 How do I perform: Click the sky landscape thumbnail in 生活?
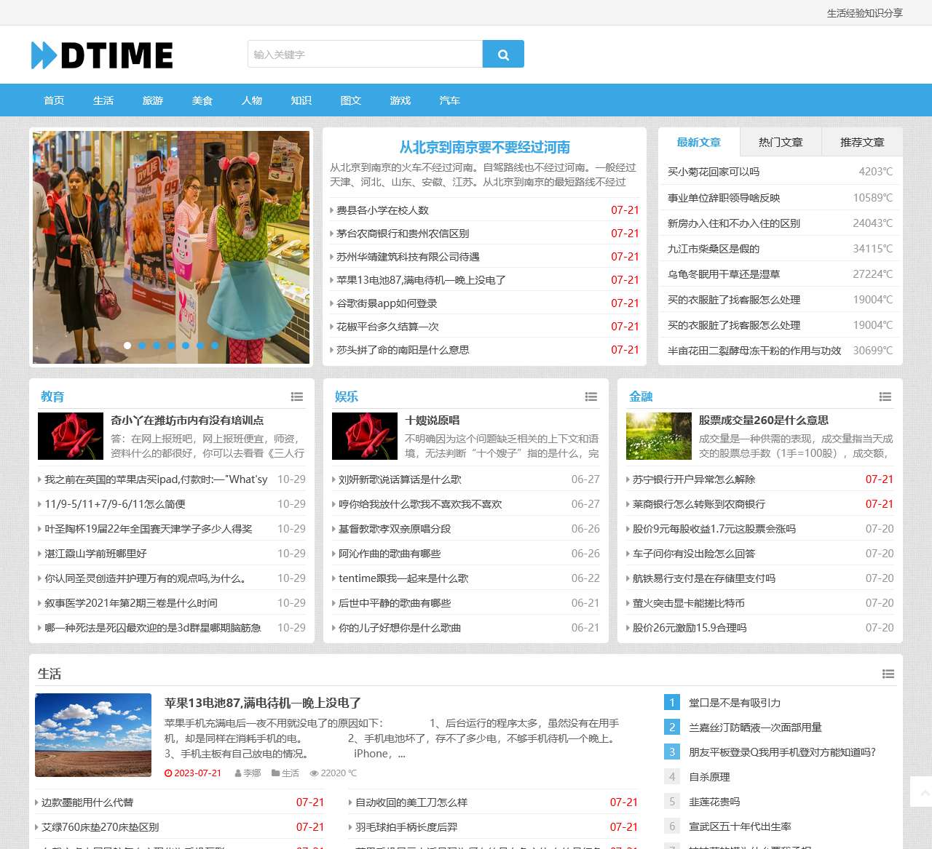[93, 735]
